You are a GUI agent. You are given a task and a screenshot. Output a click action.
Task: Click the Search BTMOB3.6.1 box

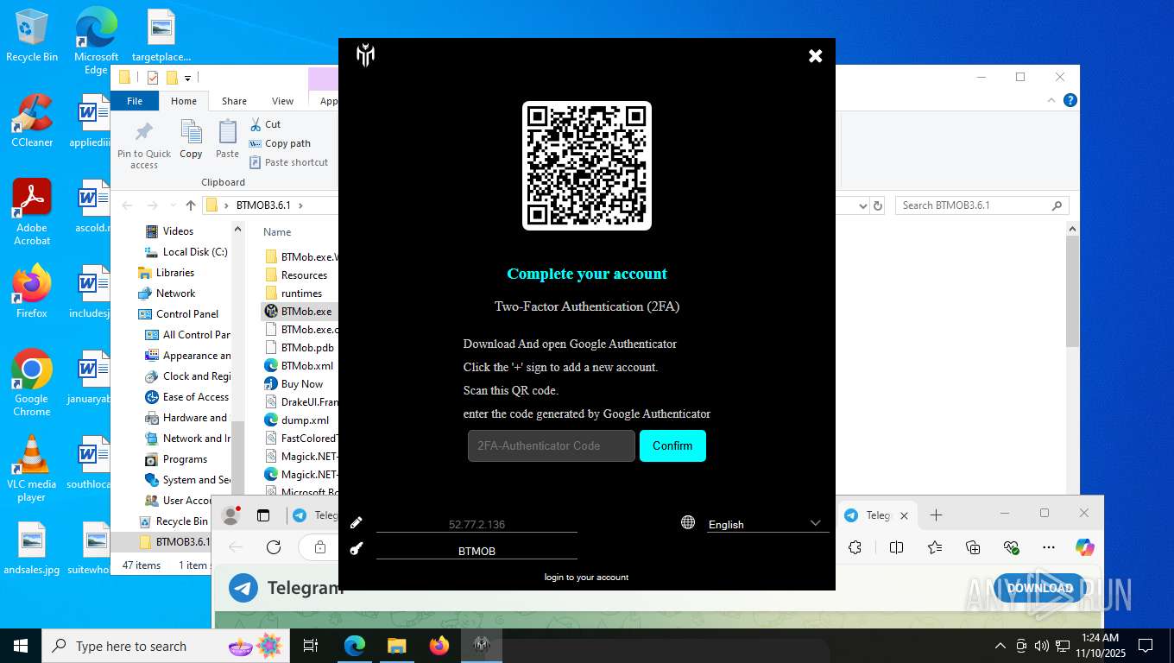click(x=981, y=205)
